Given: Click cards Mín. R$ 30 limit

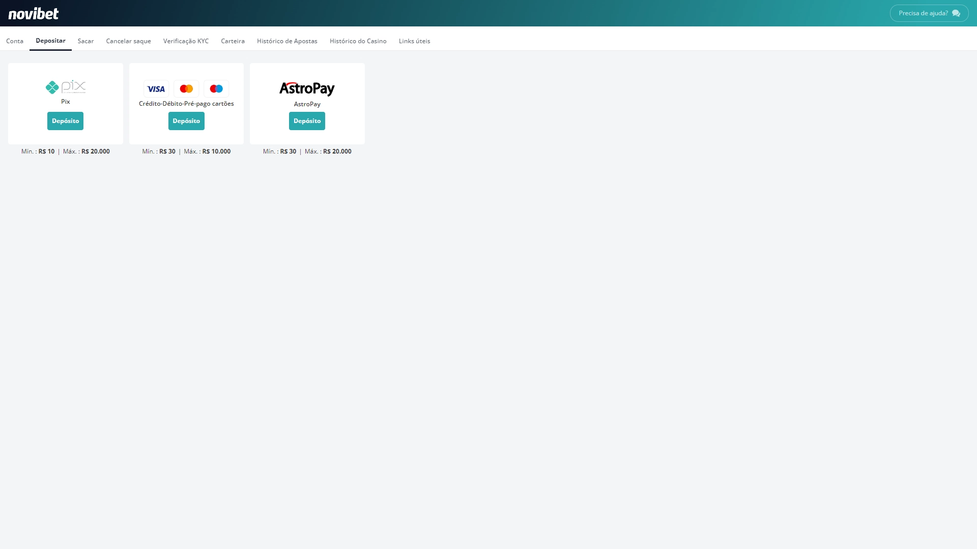Looking at the screenshot, I should [159, 151].
